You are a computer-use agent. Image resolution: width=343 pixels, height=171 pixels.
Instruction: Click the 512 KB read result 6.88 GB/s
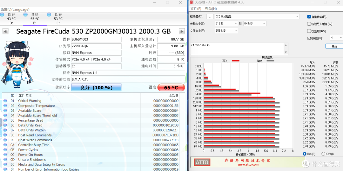click(331, 106)
